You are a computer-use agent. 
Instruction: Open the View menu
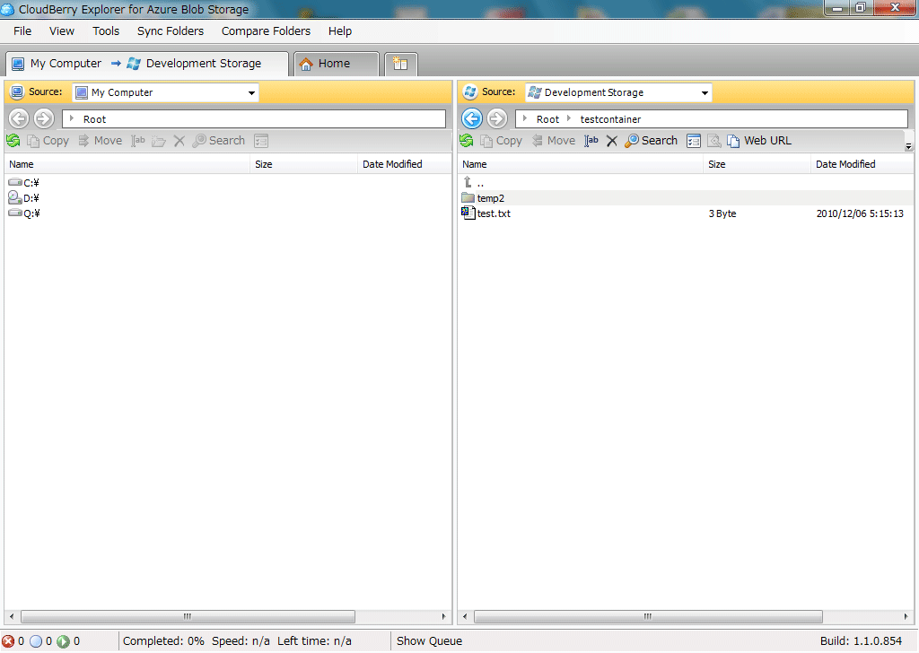[x=62, y=31]
